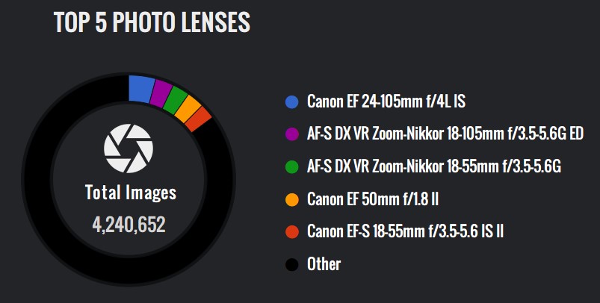Click the Zoom-Nikkor 18-105mm f/3.5-5.6G ED label

pos(445,134)
